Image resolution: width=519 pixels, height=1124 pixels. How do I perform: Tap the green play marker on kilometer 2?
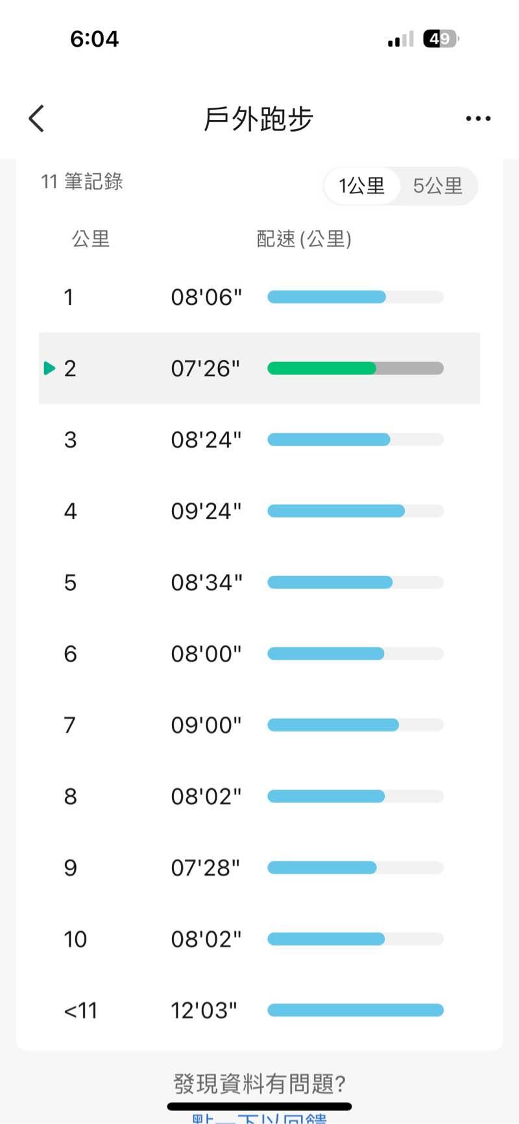pos(49,368)
